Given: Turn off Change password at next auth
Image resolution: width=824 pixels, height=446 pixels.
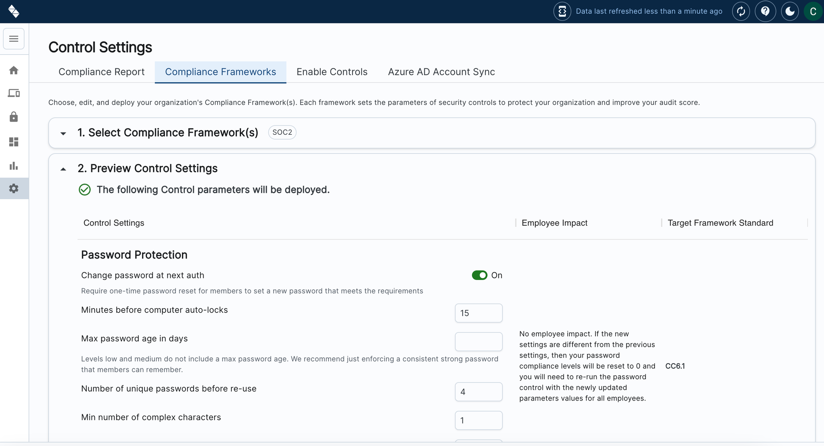Looking at the screenshot, I should [479, 275].
